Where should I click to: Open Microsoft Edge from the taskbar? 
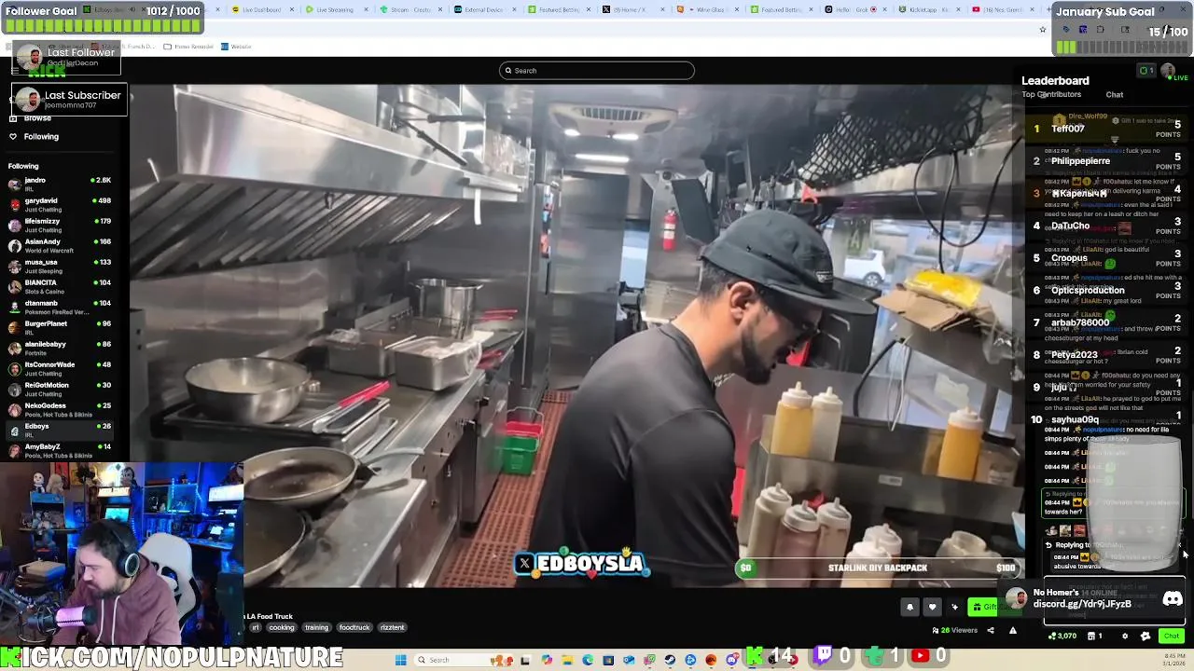pos(588,660)
